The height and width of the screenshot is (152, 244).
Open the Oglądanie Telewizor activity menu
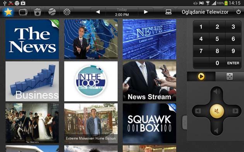pos(205,12)
